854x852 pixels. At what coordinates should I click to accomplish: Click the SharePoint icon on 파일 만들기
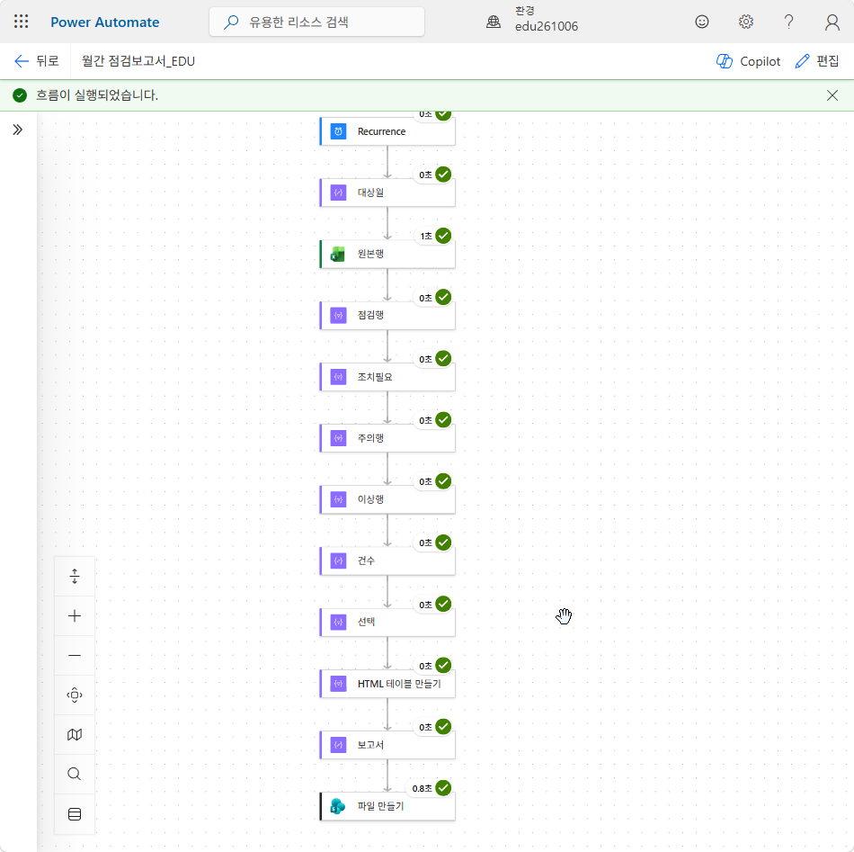tap(338, 806)
